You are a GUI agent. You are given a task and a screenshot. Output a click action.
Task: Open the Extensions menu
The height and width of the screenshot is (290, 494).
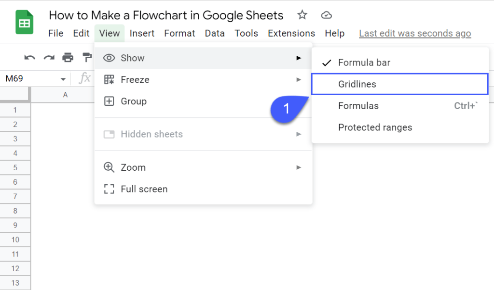pos(291,33)
